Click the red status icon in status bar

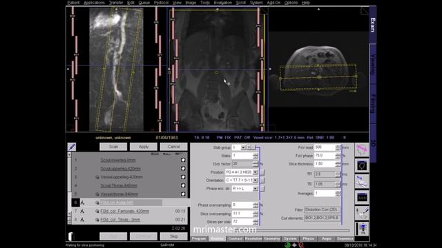pyautogui.click(x=301, y=245)
